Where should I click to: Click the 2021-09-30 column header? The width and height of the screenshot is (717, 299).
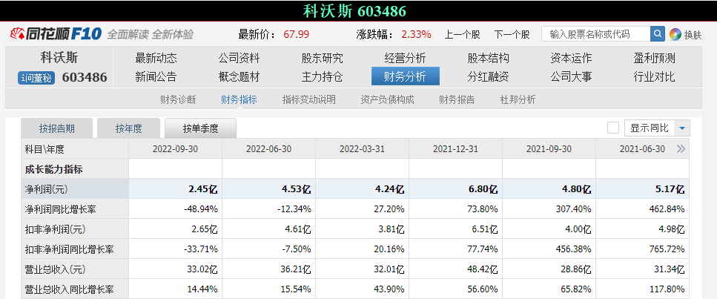[x=549, y=149]
